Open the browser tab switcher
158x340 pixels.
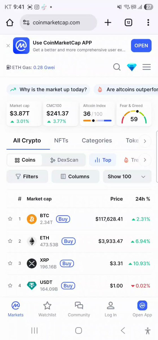click(x=128, y=23)
